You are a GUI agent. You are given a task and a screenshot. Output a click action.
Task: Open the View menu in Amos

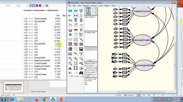pos(79,6)
